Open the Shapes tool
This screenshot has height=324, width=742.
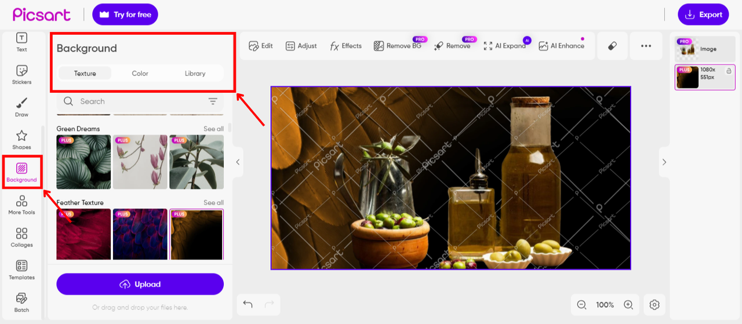[x=21, y=139]
